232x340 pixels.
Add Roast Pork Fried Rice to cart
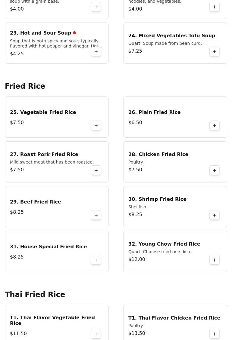pos(96,170)
